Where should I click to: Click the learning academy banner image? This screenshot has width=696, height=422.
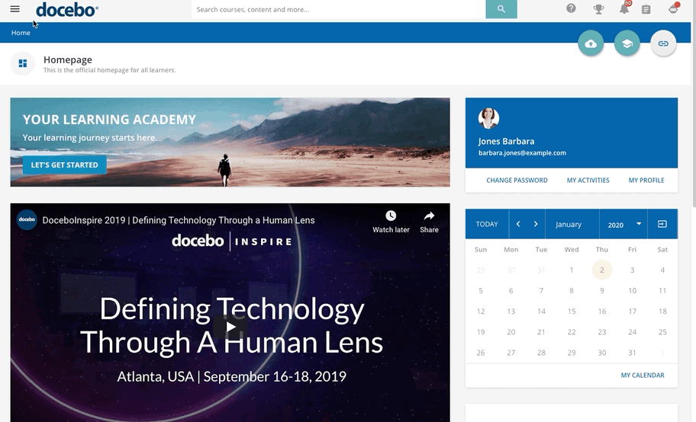point(230,142)
